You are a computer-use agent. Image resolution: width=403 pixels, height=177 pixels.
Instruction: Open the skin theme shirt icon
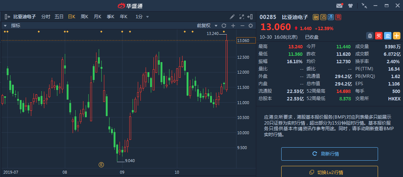point(350,6)
